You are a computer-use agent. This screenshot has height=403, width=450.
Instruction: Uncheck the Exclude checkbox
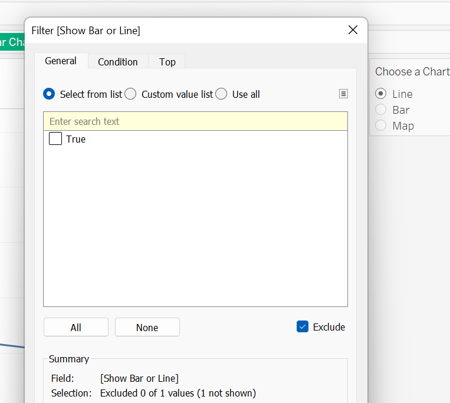point(303,327)
